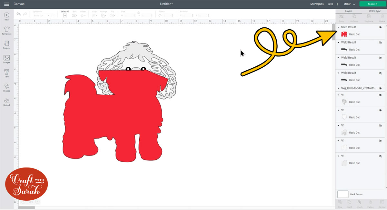The width and height of the screenshot is (387, 210).
Task: Click the Blank Canvas swatch
Action: 343,194
